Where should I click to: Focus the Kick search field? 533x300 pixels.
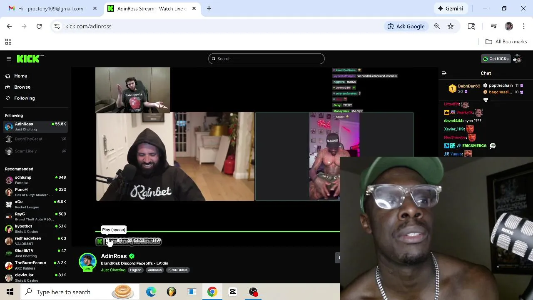point(266,59)
